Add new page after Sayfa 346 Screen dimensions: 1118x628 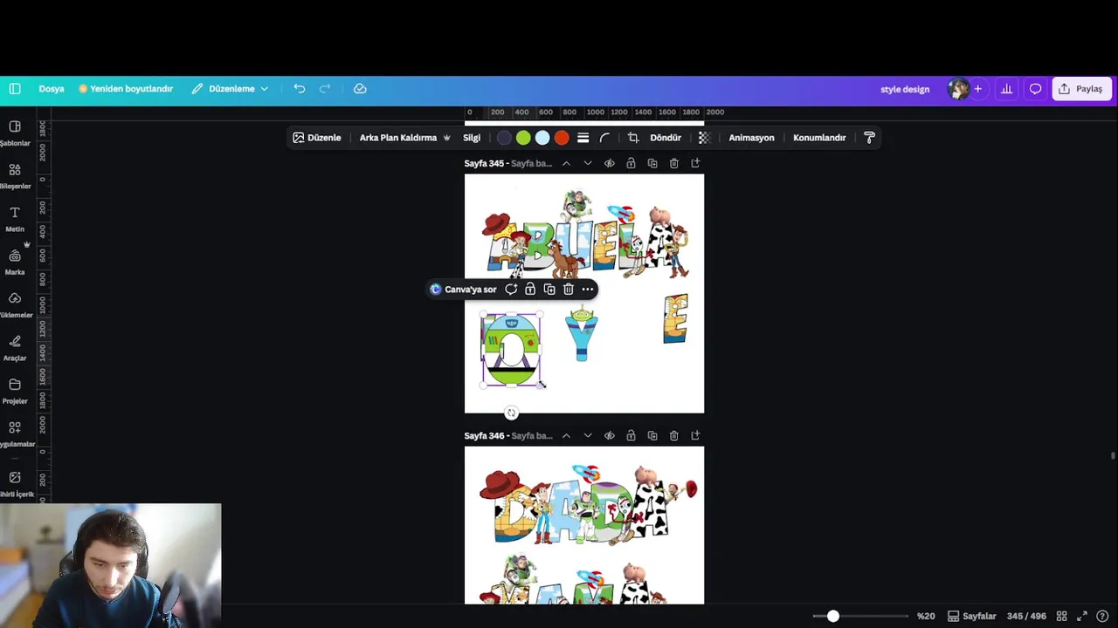[x=695, y=435]
